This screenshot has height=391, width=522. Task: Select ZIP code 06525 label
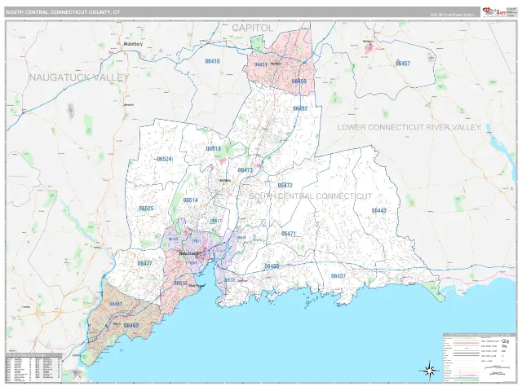point(146,209)
